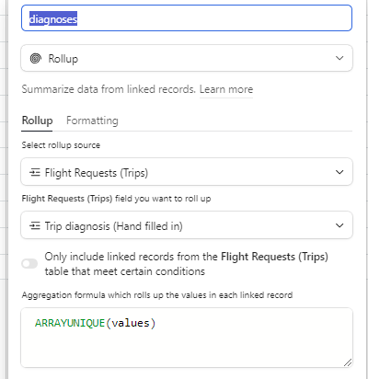Open the Rollup field type dropdown
The image size is (368, 379).
click(187, 58)
